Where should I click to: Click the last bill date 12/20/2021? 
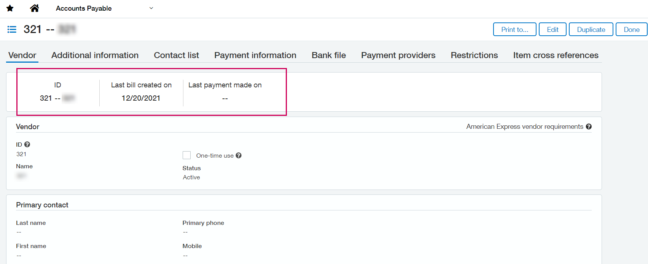point(141,98)
